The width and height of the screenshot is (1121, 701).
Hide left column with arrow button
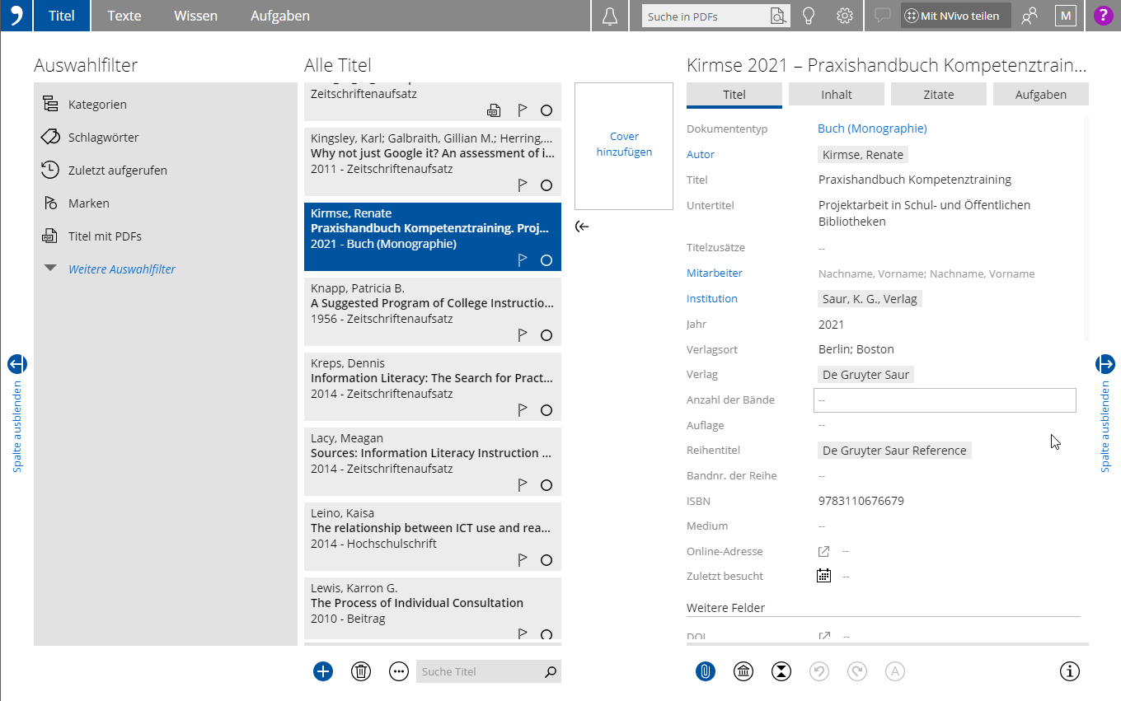17,363
